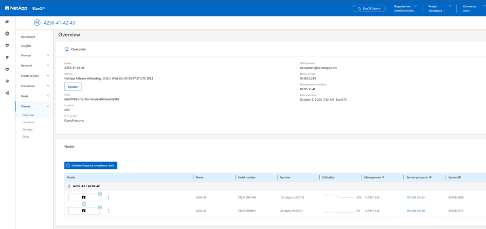This screenshot has height=229, width=486.
Task: Expand the Storage menu section
Action: (x=34, y=55)
